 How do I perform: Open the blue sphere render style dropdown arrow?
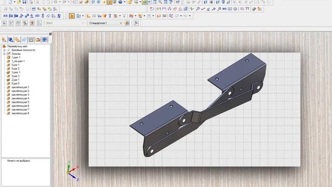(x=125, y=2)
